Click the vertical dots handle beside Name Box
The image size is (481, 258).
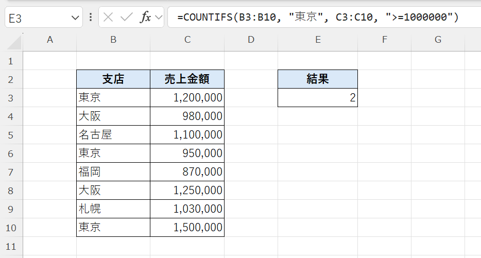[91, 18]
